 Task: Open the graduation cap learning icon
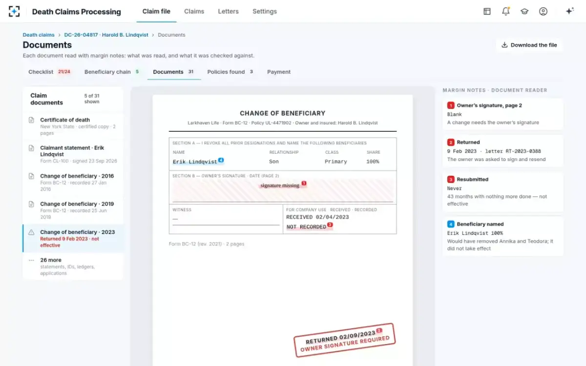pos(524,11)
